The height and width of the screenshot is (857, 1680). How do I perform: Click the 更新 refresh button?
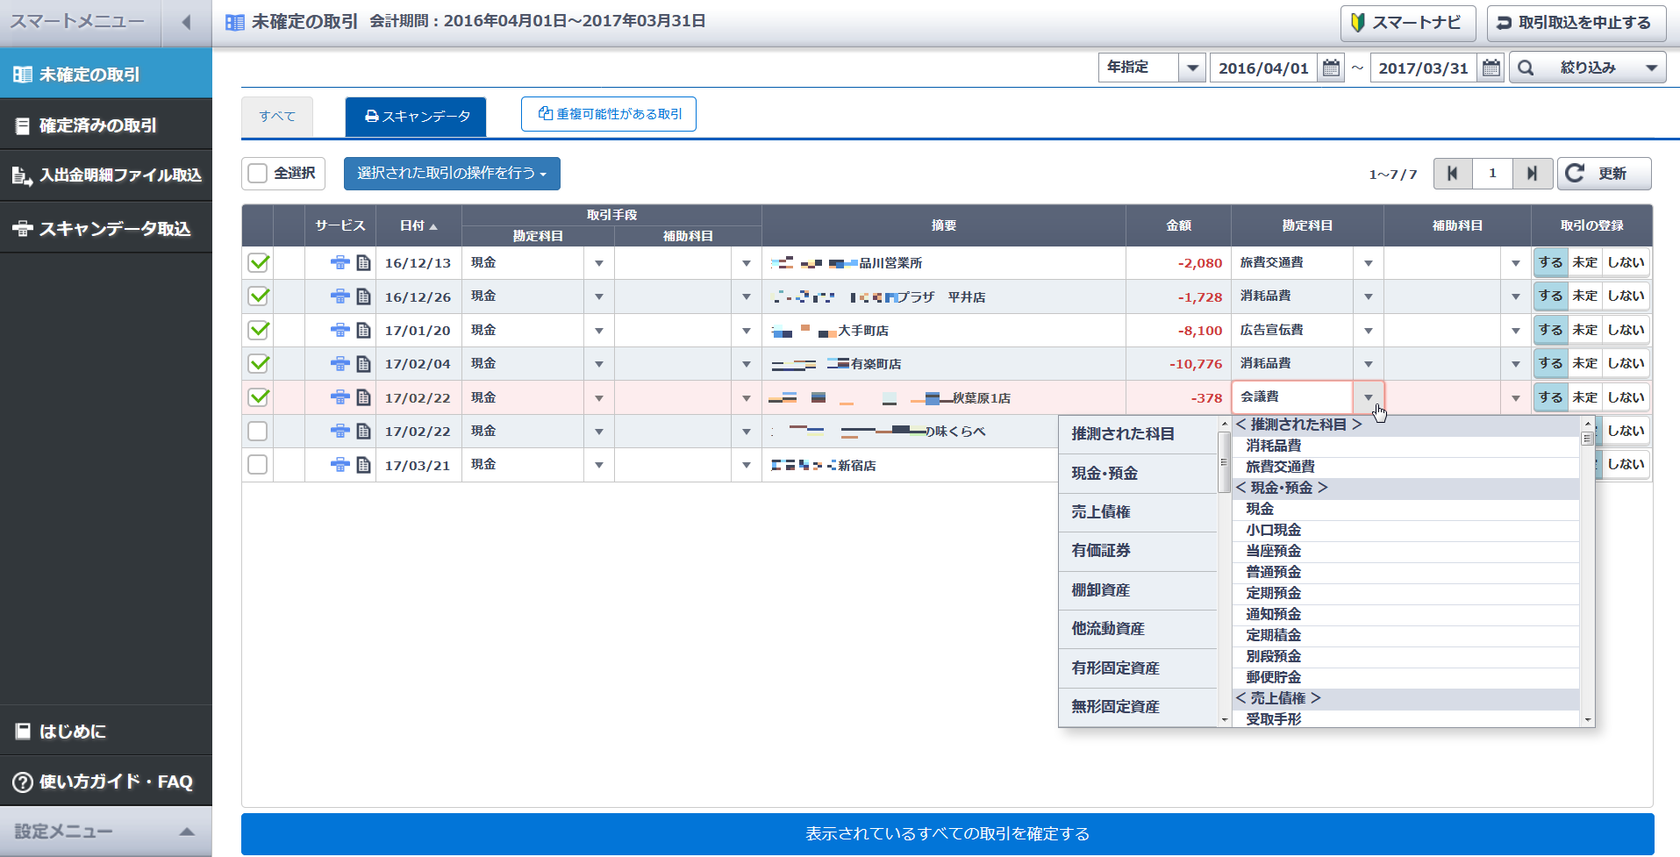pos(1604,174)
